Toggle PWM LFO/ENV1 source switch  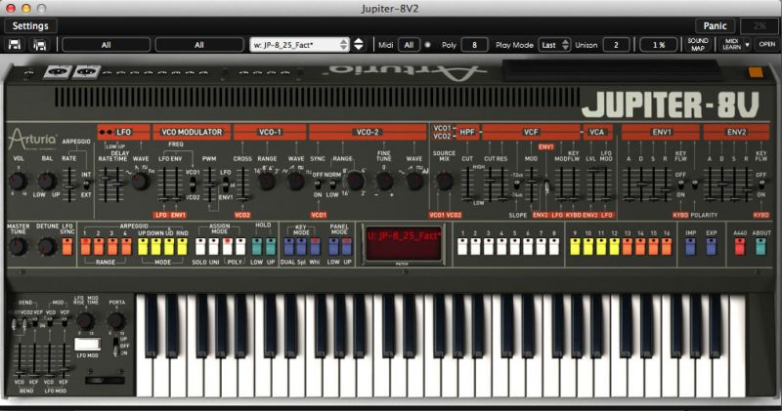pyautogui.click(x=226, y=184)
